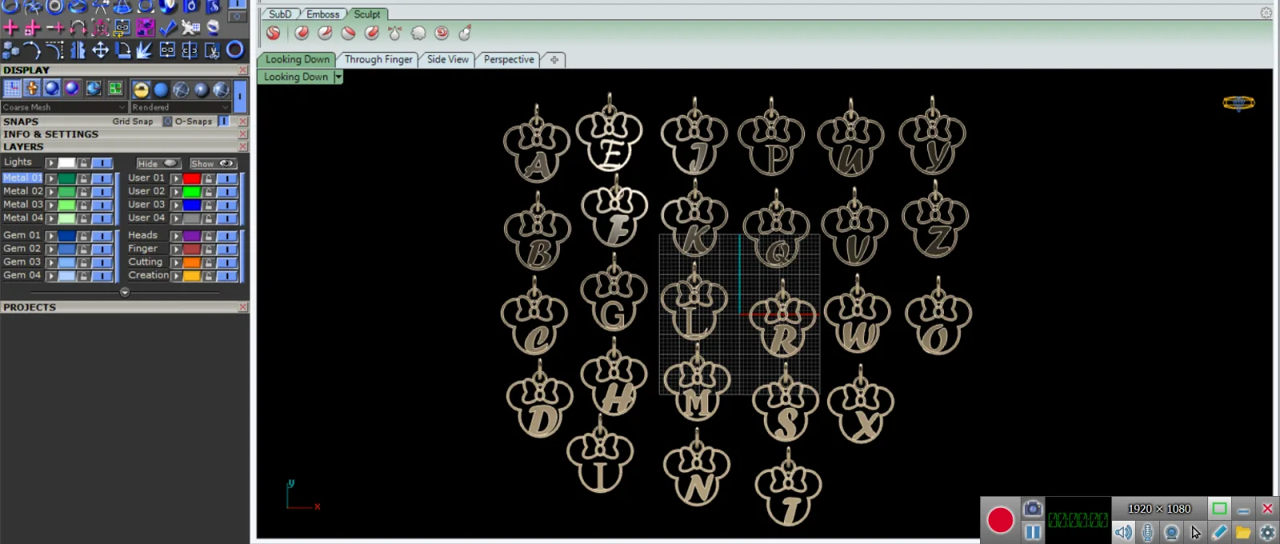The width and height of the screenshot is (1280, 544).
Task: Add a new viewport tab with plus
Action: tap(554, 59)
